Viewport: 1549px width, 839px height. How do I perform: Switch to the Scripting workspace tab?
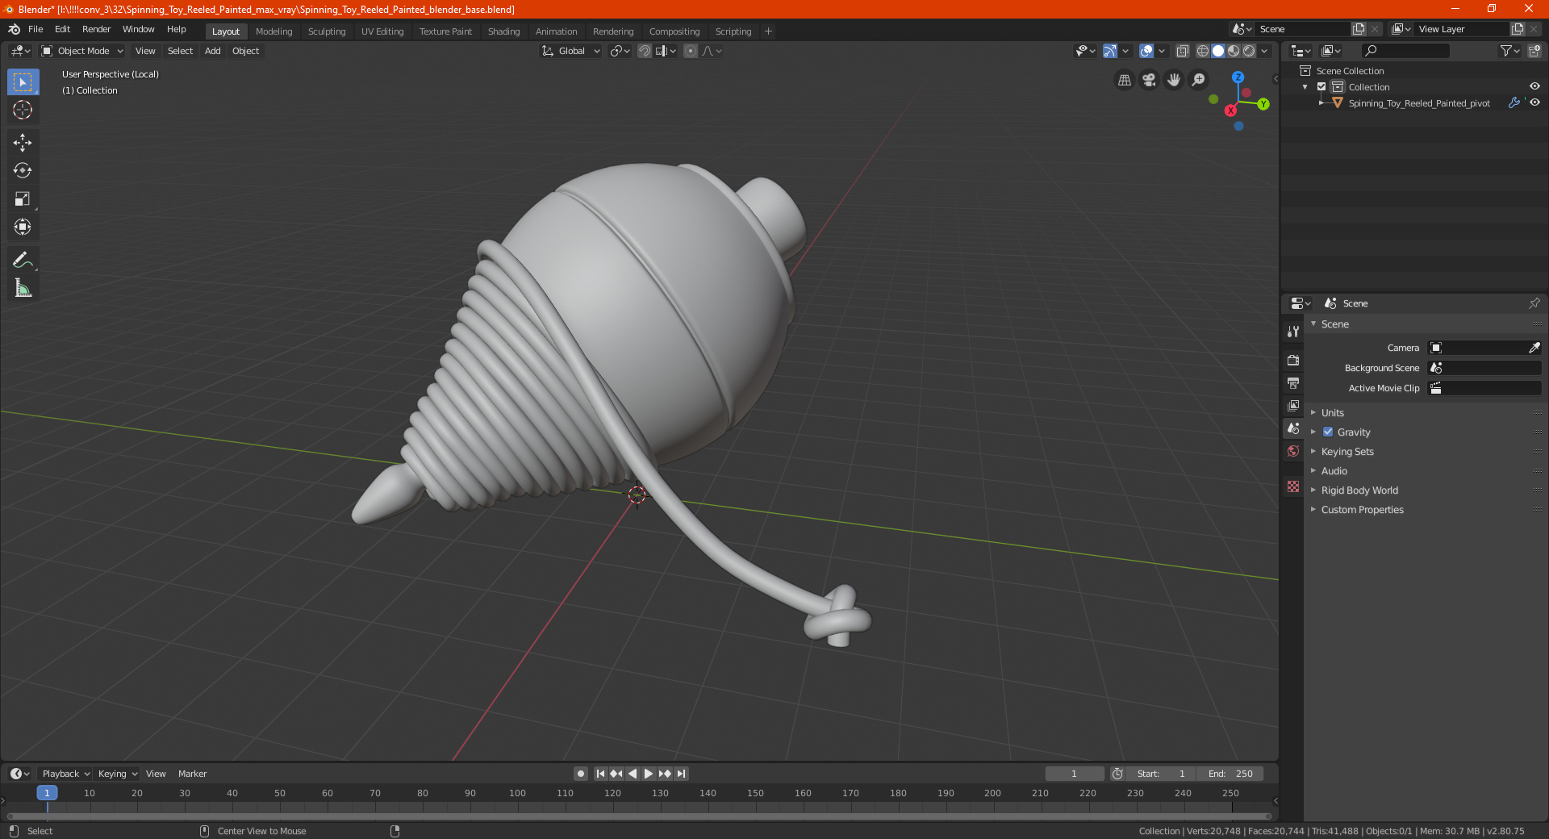pyautogui.click(x=733, y=31)
